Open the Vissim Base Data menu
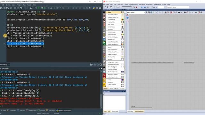Image resolution: width=205 pixels, height=115 pixels. pos(120,4)
